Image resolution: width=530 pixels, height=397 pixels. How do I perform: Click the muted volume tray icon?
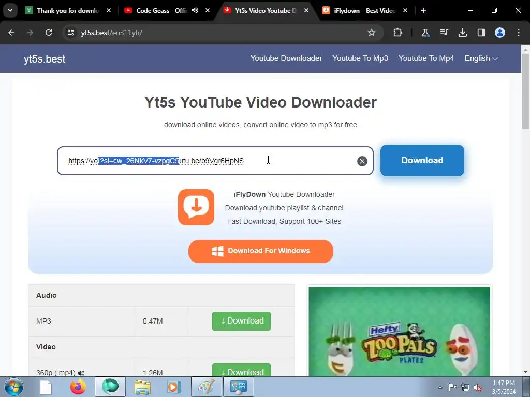click(x=478, y=387)
